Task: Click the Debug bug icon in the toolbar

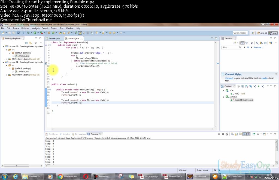Action: click(28, 33)
